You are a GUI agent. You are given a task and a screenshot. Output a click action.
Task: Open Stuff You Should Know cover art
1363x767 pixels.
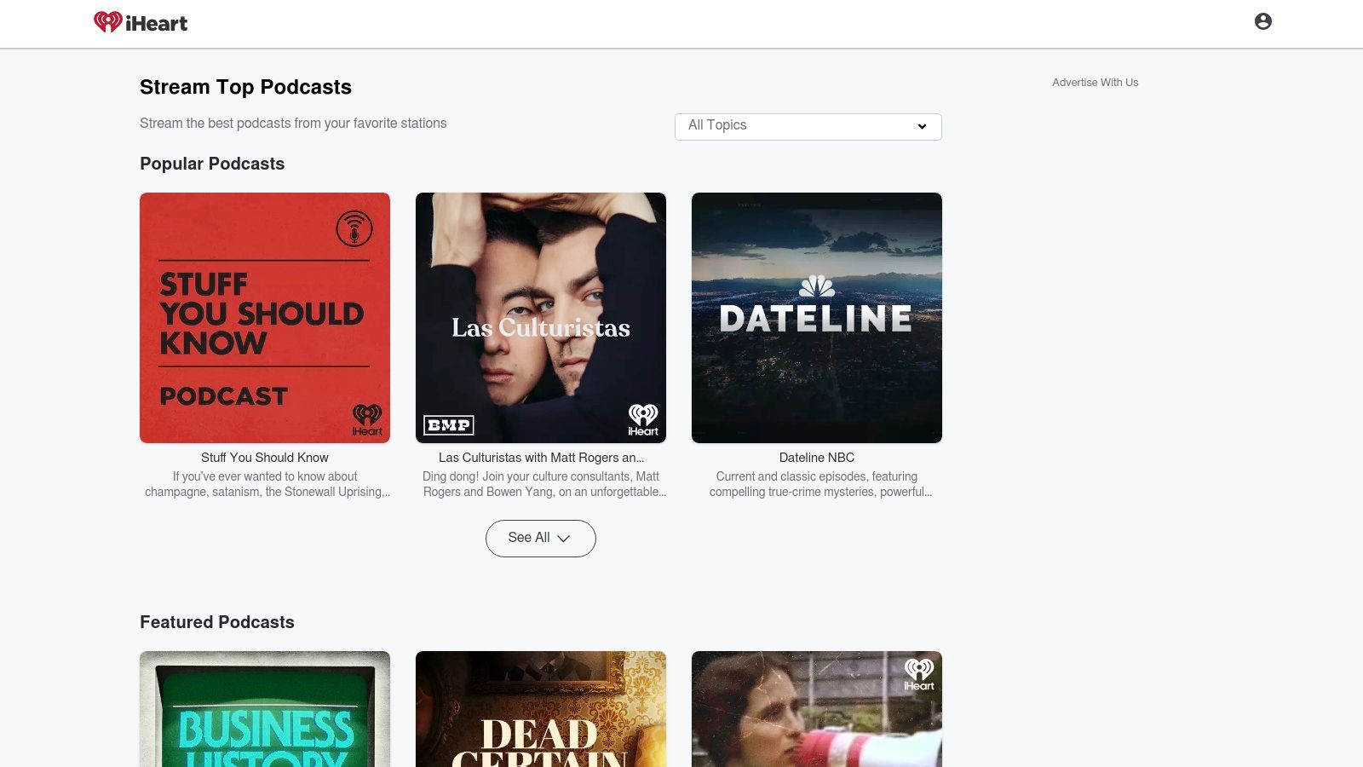click(x=264, y=317)
